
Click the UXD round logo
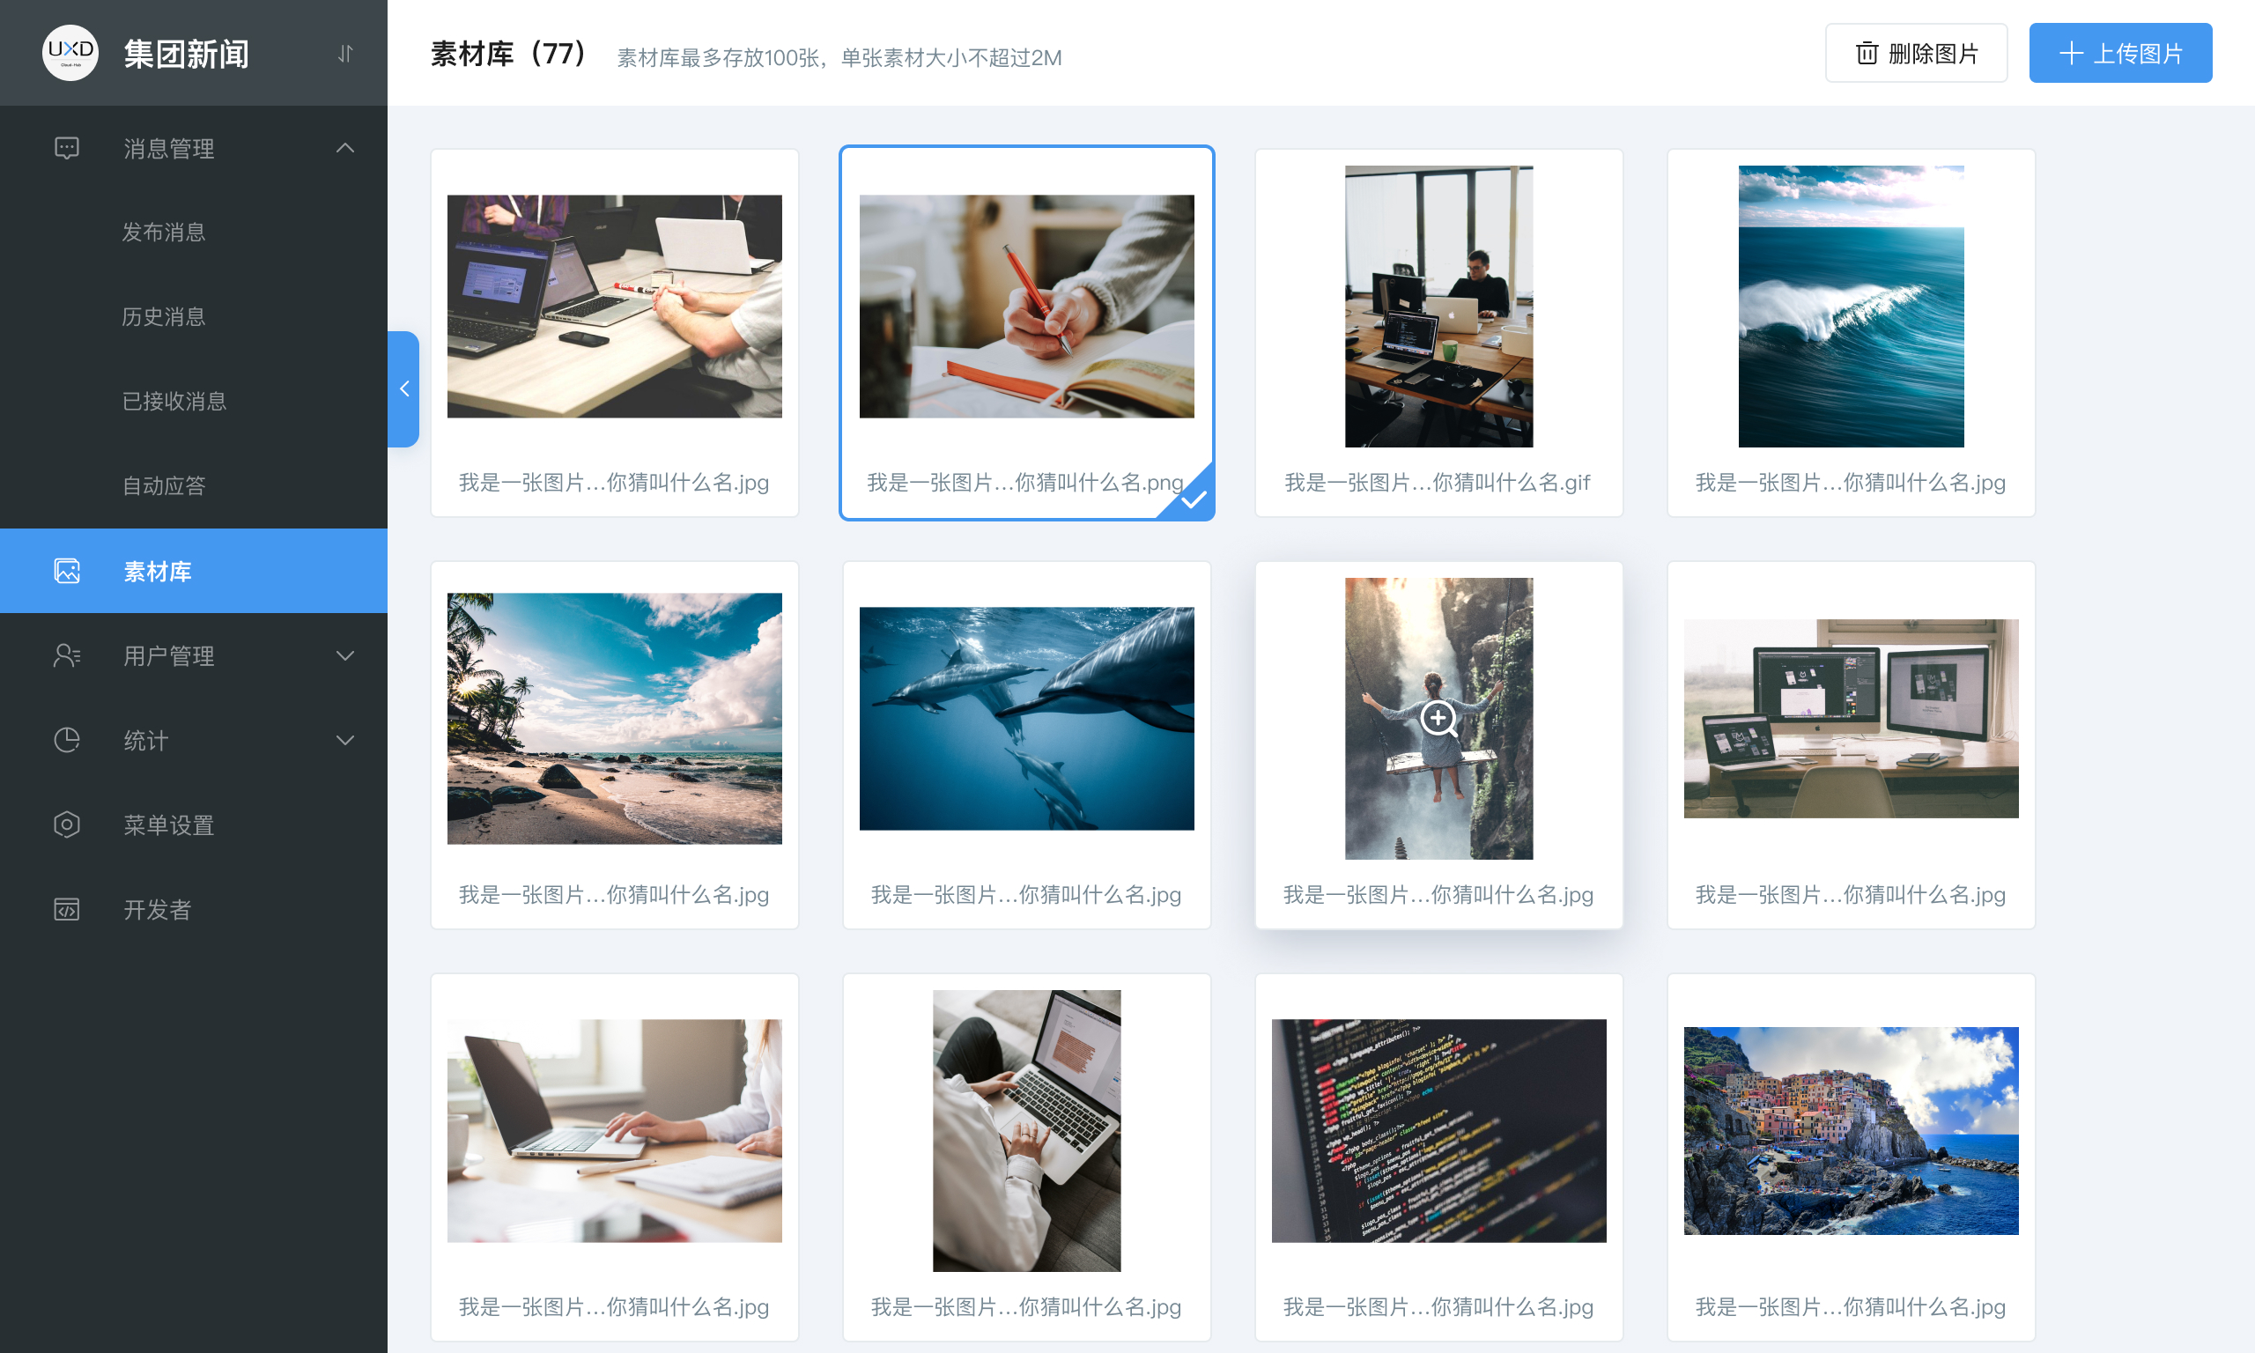pos(70,53)
